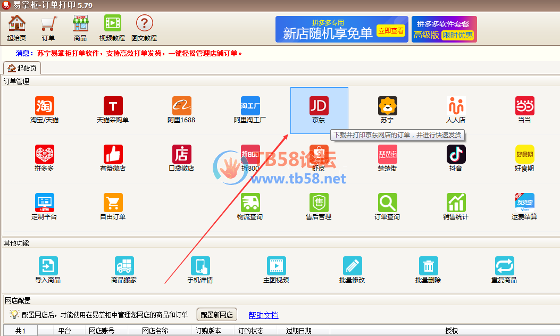Open the 楚楚街 platform icon
The height and width of the screenshot is (336, 560).
(387, 158)
